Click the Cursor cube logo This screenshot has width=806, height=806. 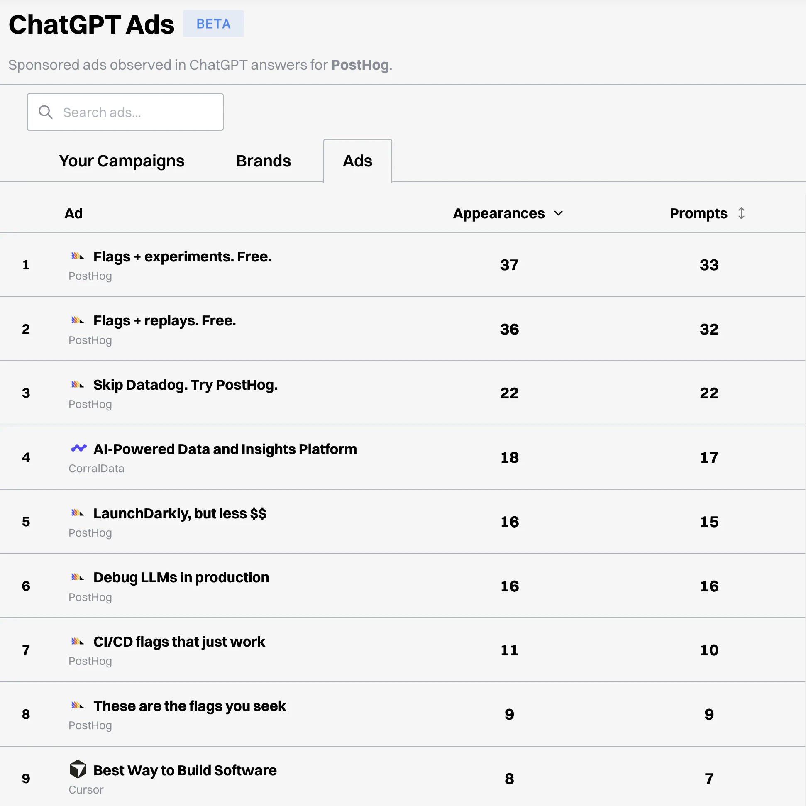click(78, 770)
